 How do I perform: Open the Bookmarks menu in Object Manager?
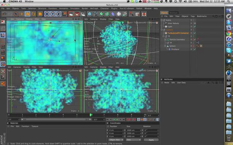202,16
